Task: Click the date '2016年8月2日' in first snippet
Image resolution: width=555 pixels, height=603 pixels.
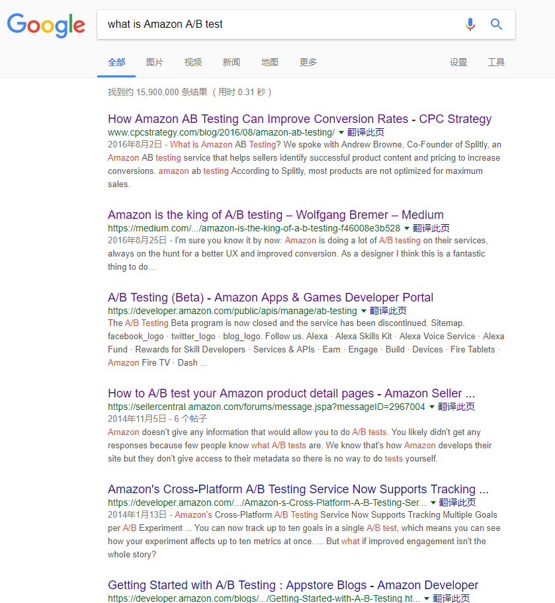Action: pos(135,145)
